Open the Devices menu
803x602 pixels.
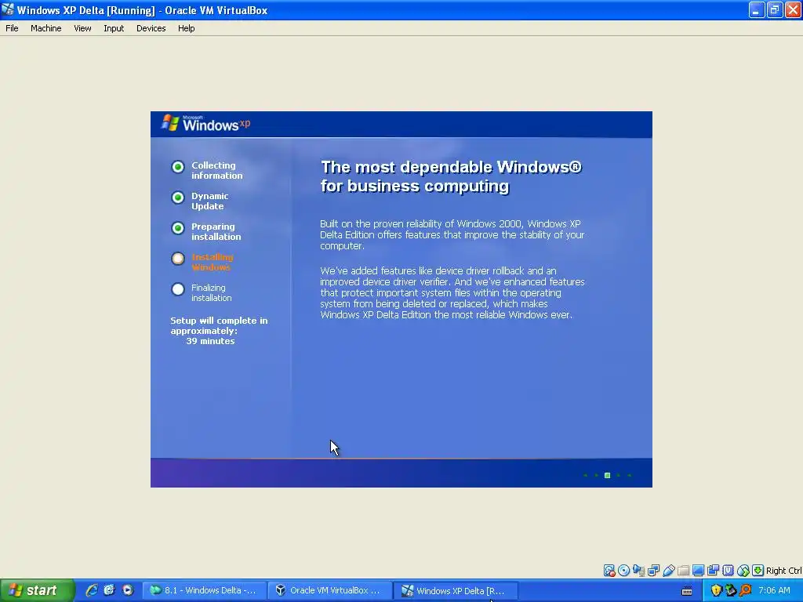151,28
